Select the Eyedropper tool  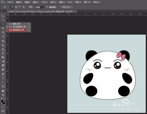point(3,36)
